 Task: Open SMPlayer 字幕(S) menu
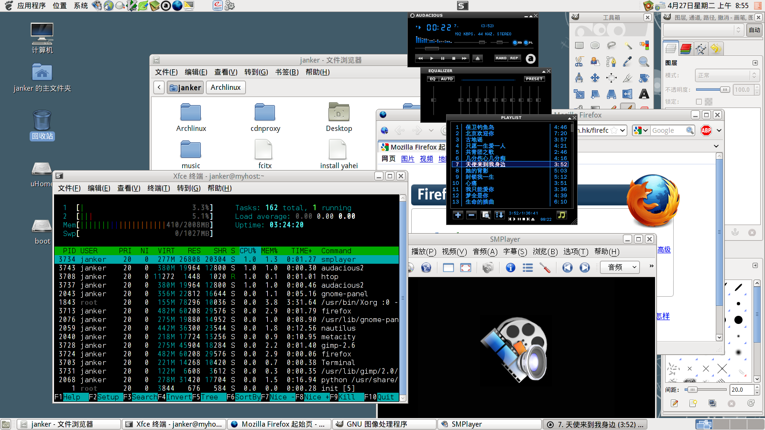[515, 252]
